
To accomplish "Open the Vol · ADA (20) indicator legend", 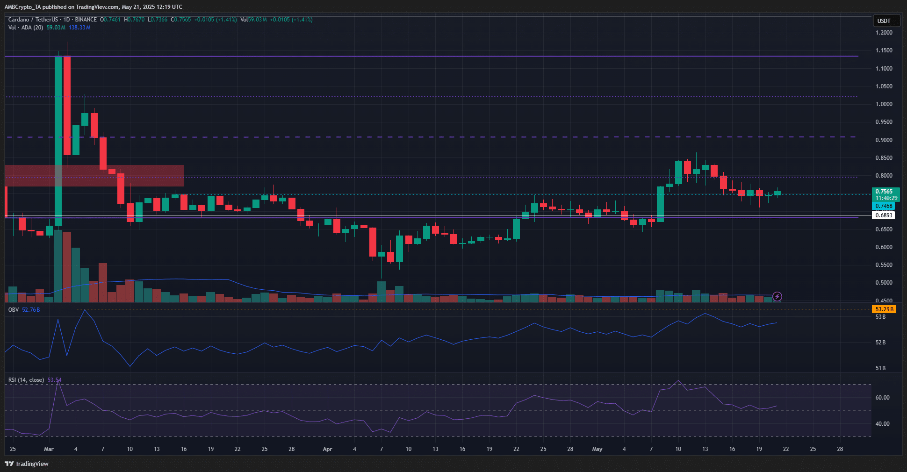I will click(x=26, y=28).
